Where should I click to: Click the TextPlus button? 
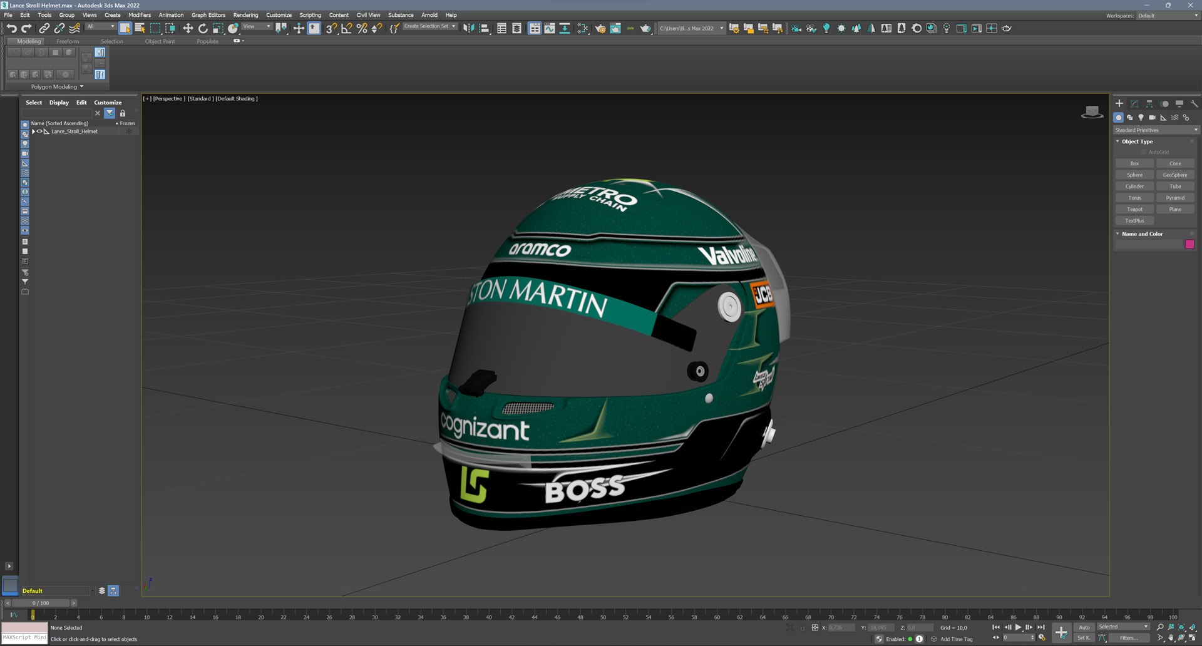(x=1134, y=221)
